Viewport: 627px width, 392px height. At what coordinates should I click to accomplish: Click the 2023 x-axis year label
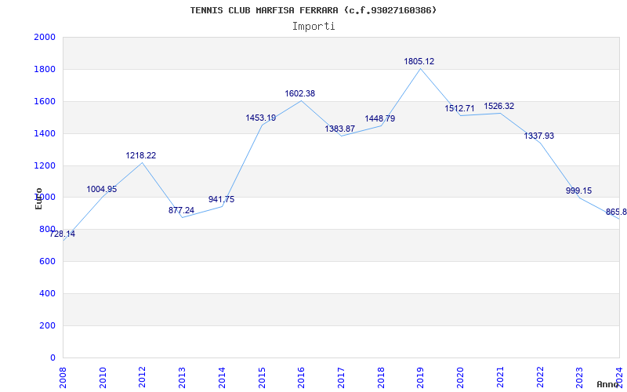[579, 377]
